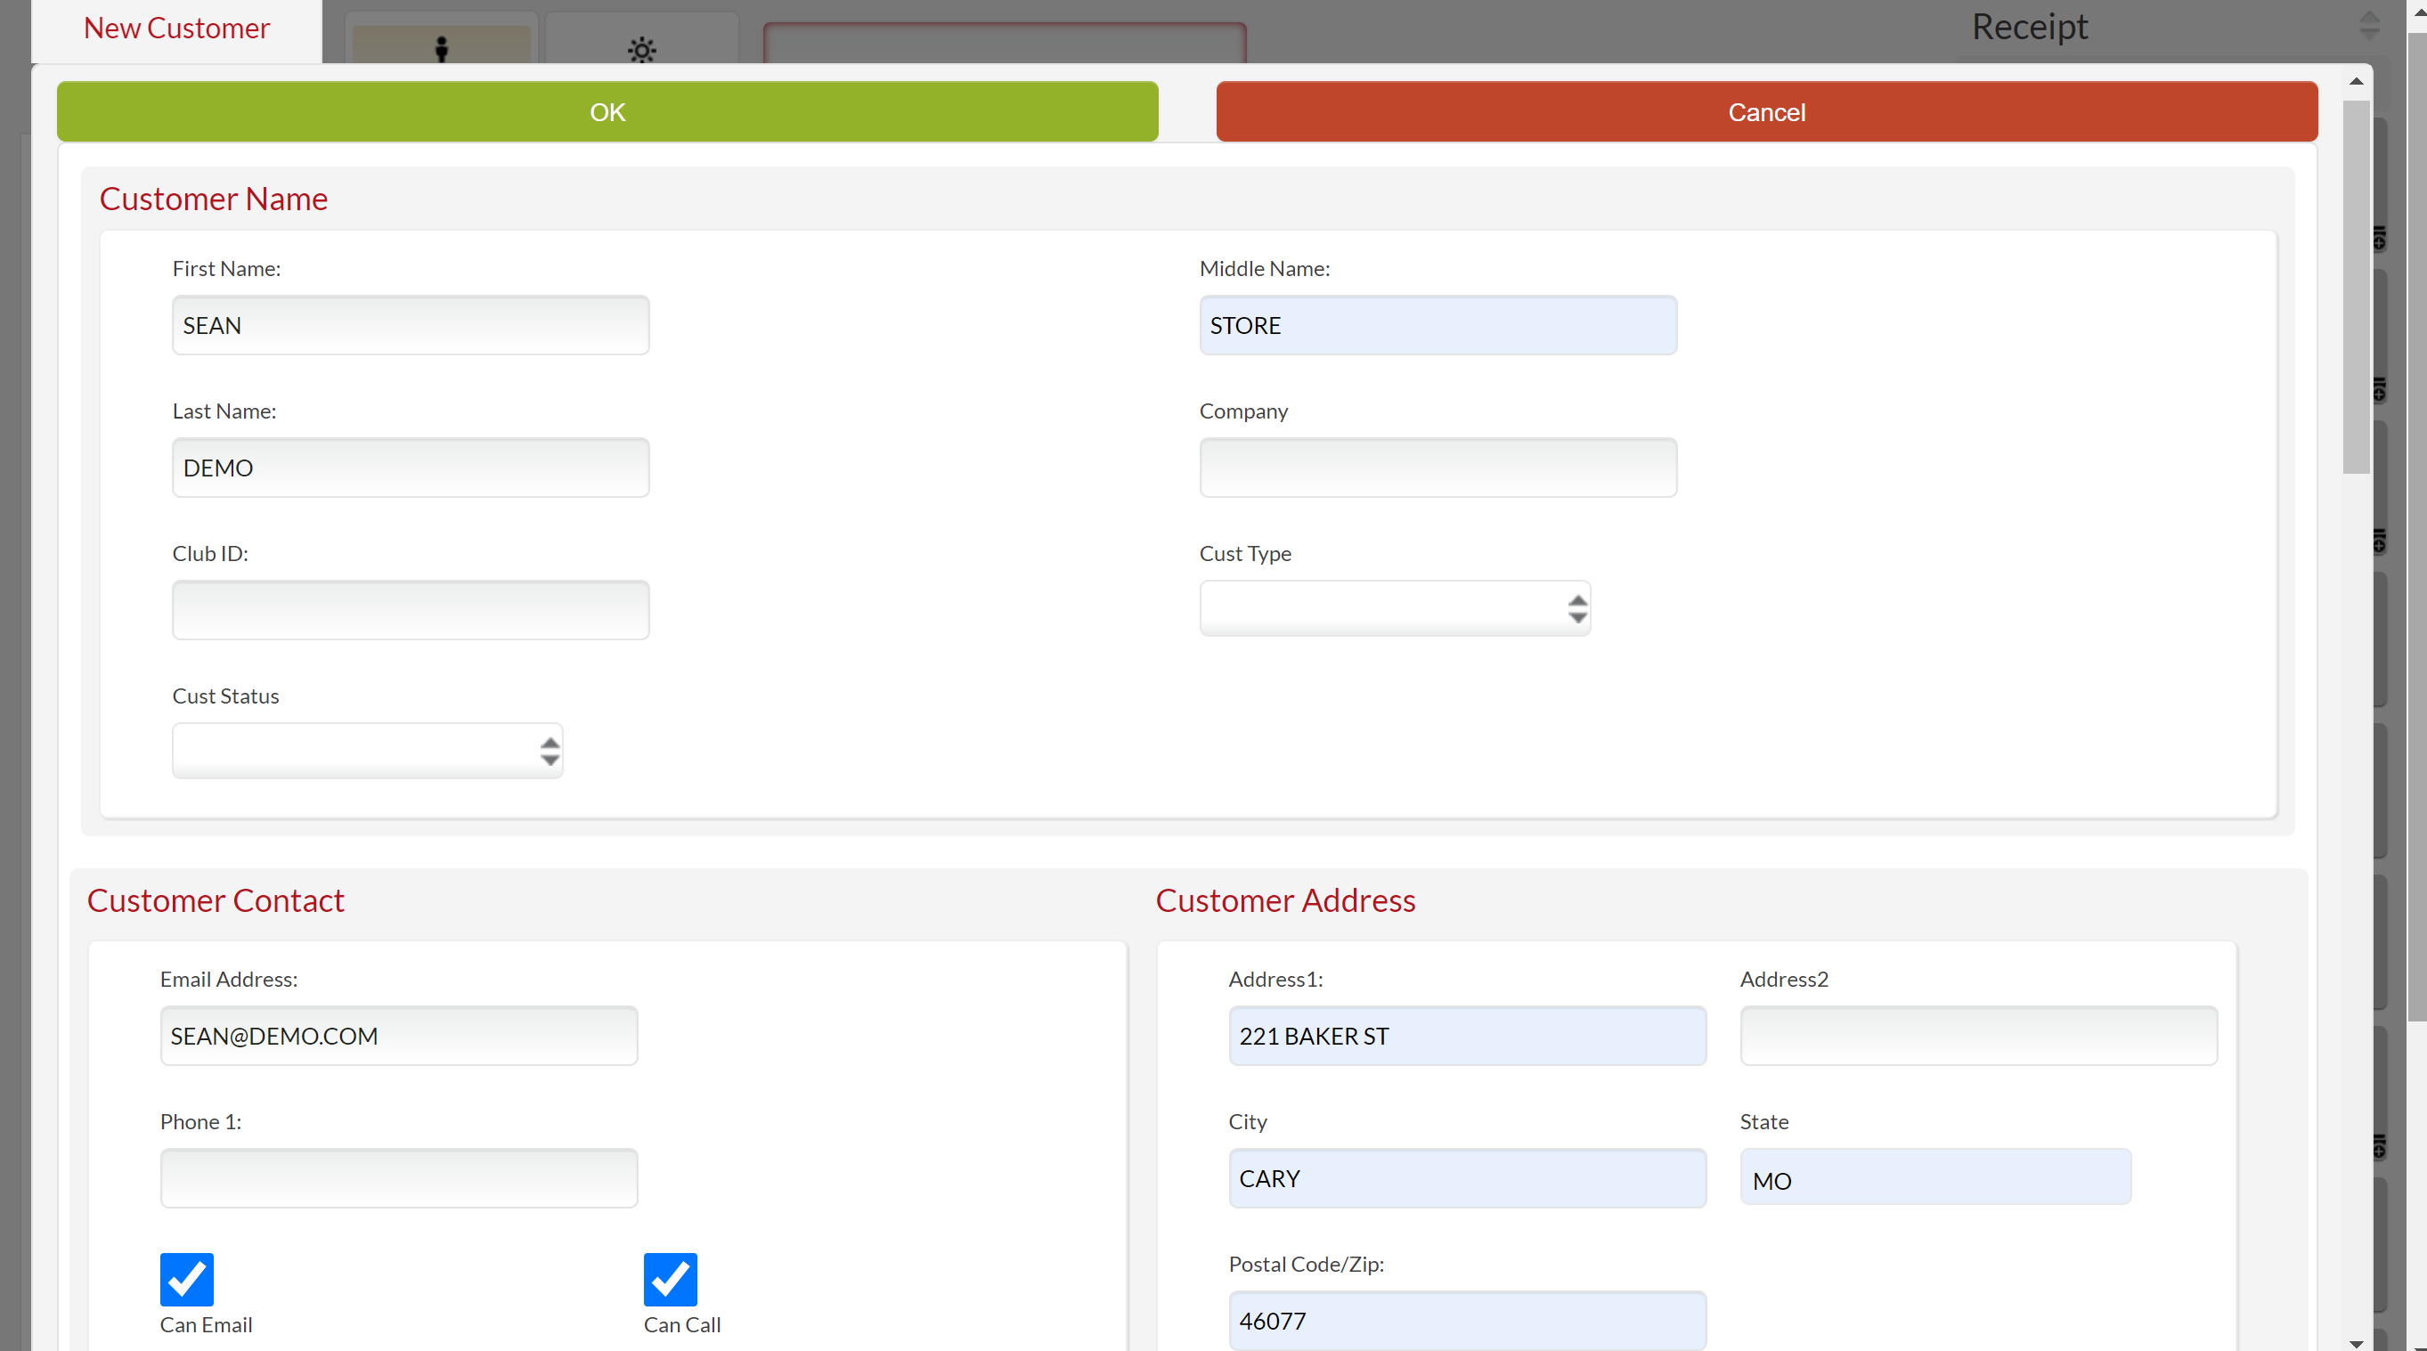This screenshot has height=1351, width=2427.
Task: Focus the Middle Name field with STORE
Action: click(1437, 326)
